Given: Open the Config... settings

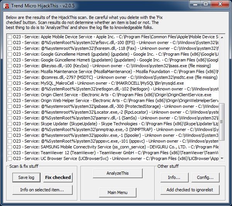Looking at the screenshot, I should 205,177.
